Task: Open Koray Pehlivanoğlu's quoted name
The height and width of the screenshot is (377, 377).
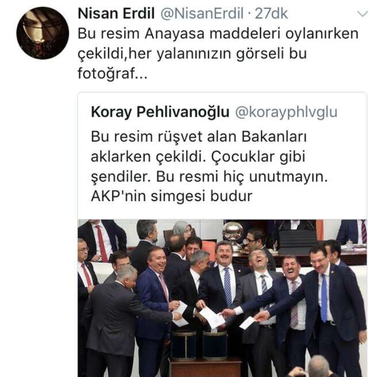Action: pos(160,112)
